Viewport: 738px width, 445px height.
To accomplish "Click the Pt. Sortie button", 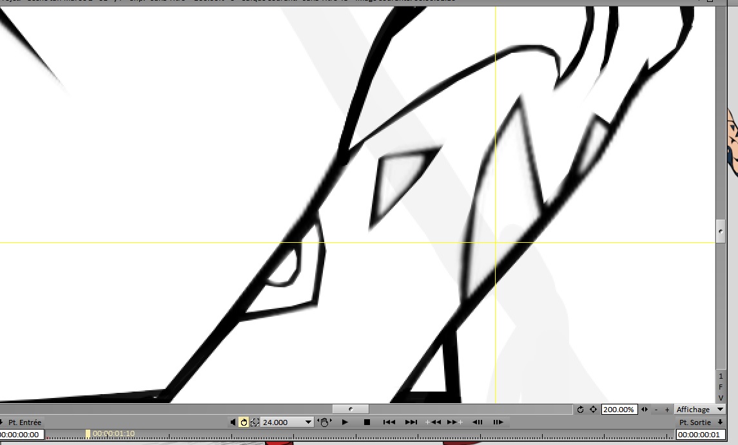I will click(695, 422).
